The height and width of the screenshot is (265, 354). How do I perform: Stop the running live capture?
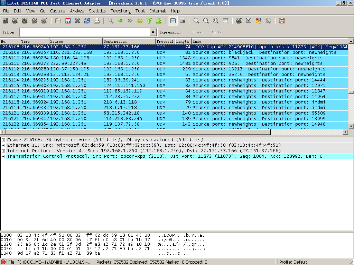(x=34, y=21)
